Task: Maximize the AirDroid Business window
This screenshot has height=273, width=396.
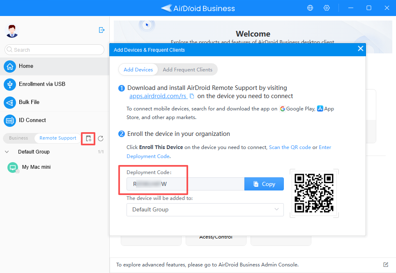Action: click(x=369, y=8)
